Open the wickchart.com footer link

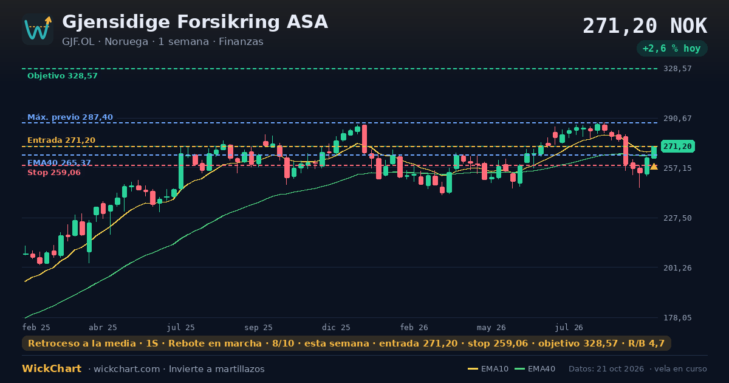(126, 369)
